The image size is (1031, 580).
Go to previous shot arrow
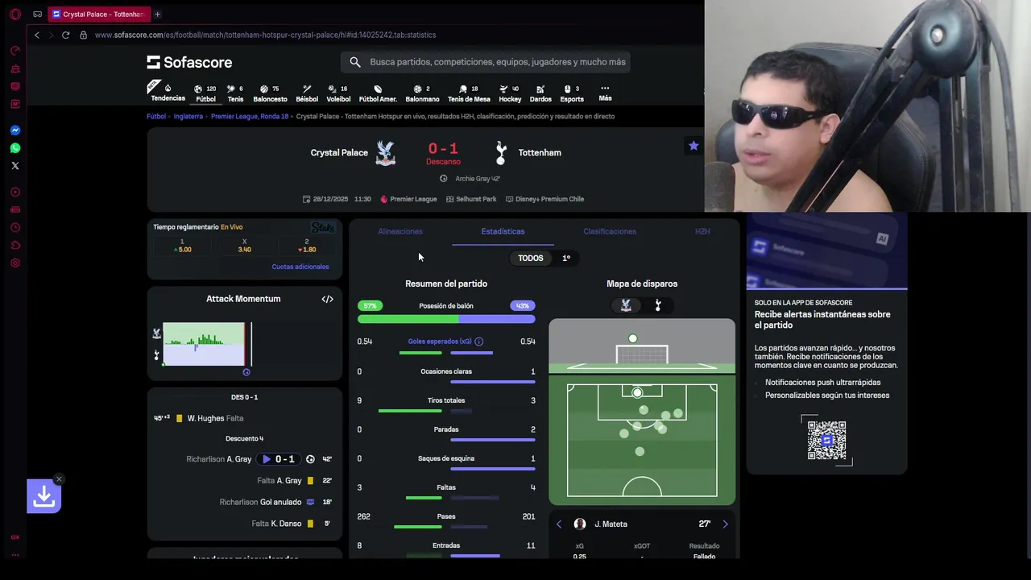(559, 524)
